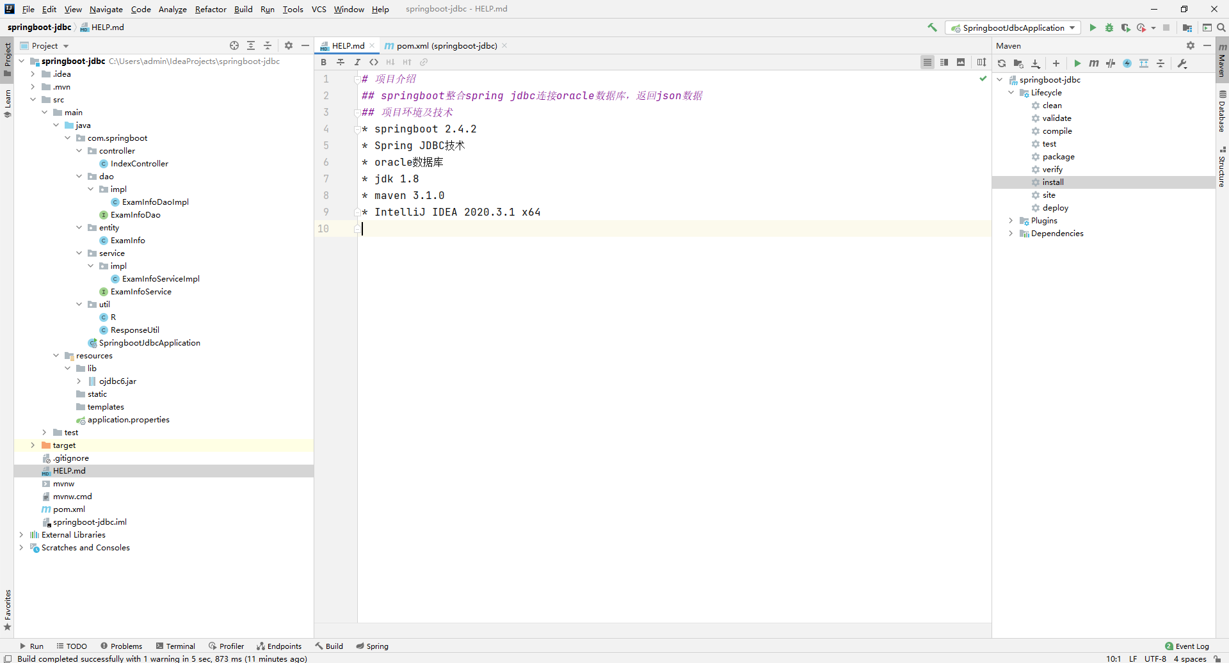Open the Spring tool window
The image size is (1229, 663).
373,646
